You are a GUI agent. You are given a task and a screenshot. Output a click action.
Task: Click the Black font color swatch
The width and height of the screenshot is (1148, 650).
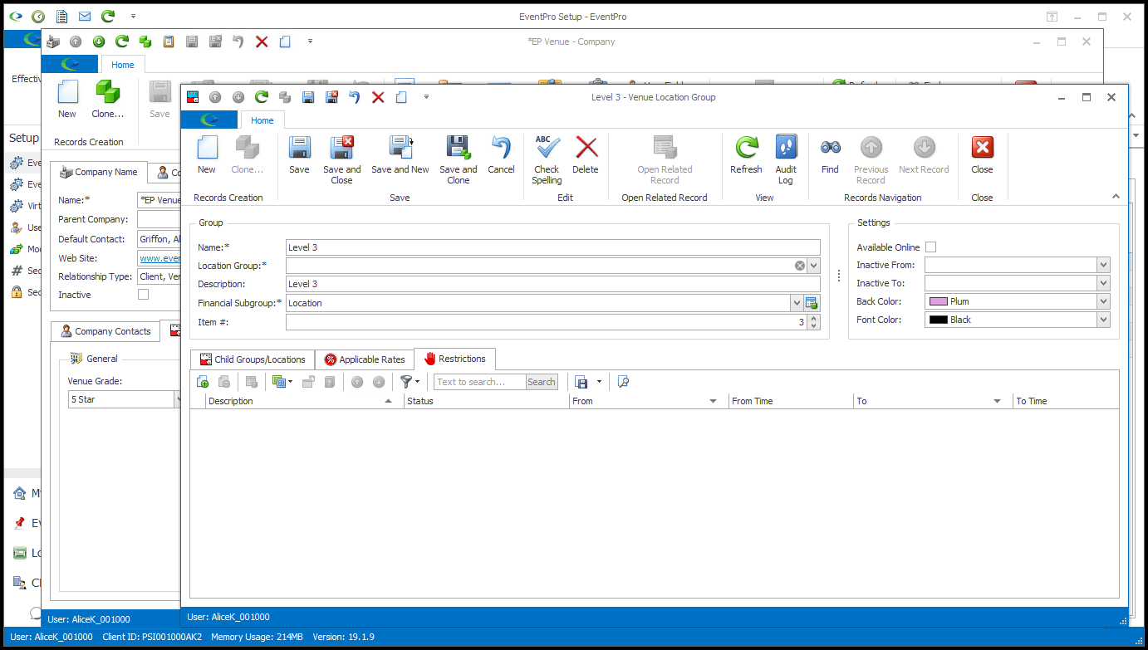(x=938, y=320)
